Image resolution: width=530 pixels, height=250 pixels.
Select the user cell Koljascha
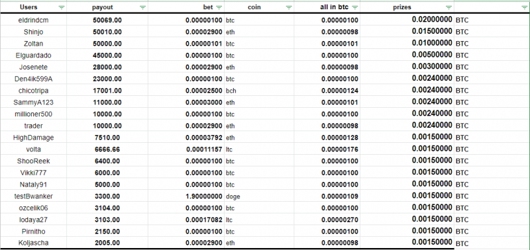click(x=34, y=243)
